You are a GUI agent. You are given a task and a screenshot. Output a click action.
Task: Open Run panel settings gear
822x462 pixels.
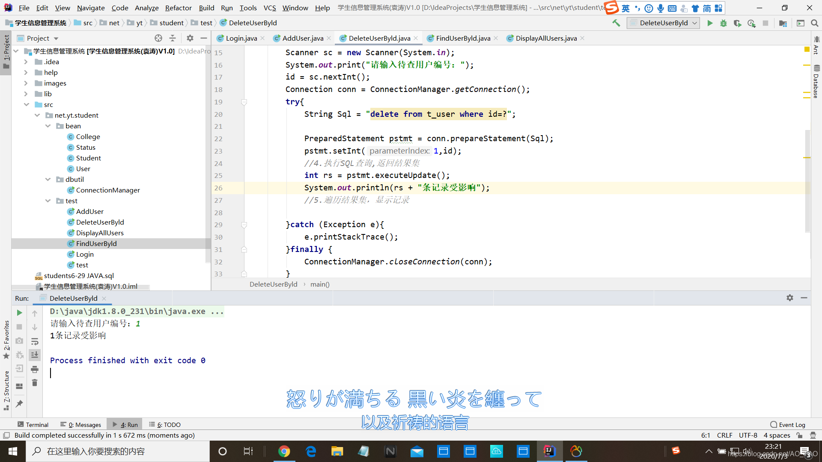tap(790, 298)
